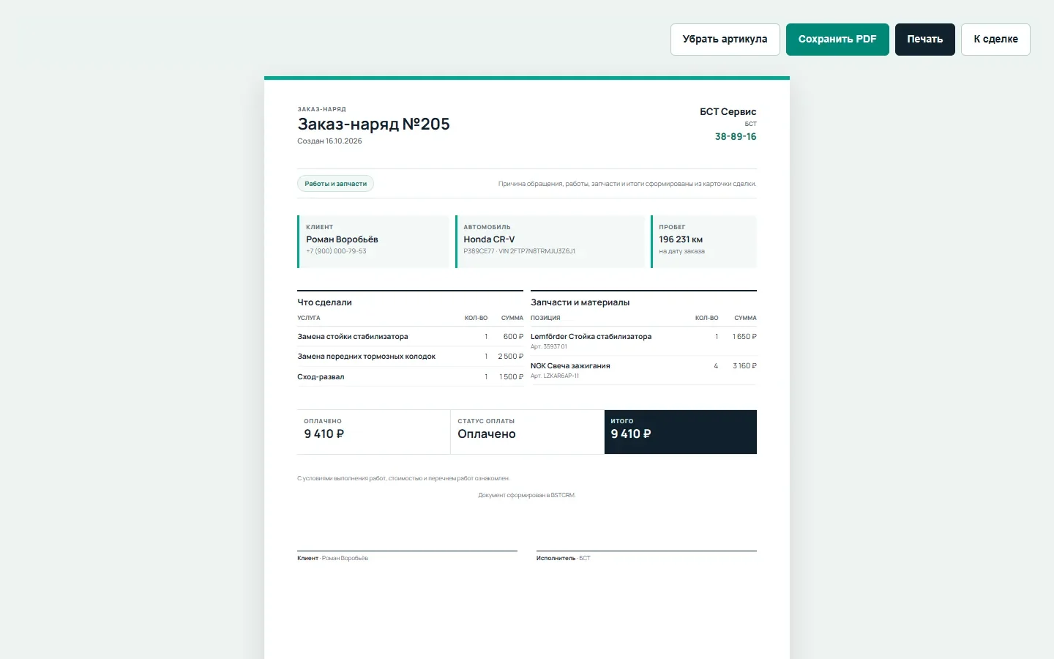
Task: Save the order as PDF
Action: point(837,40)
